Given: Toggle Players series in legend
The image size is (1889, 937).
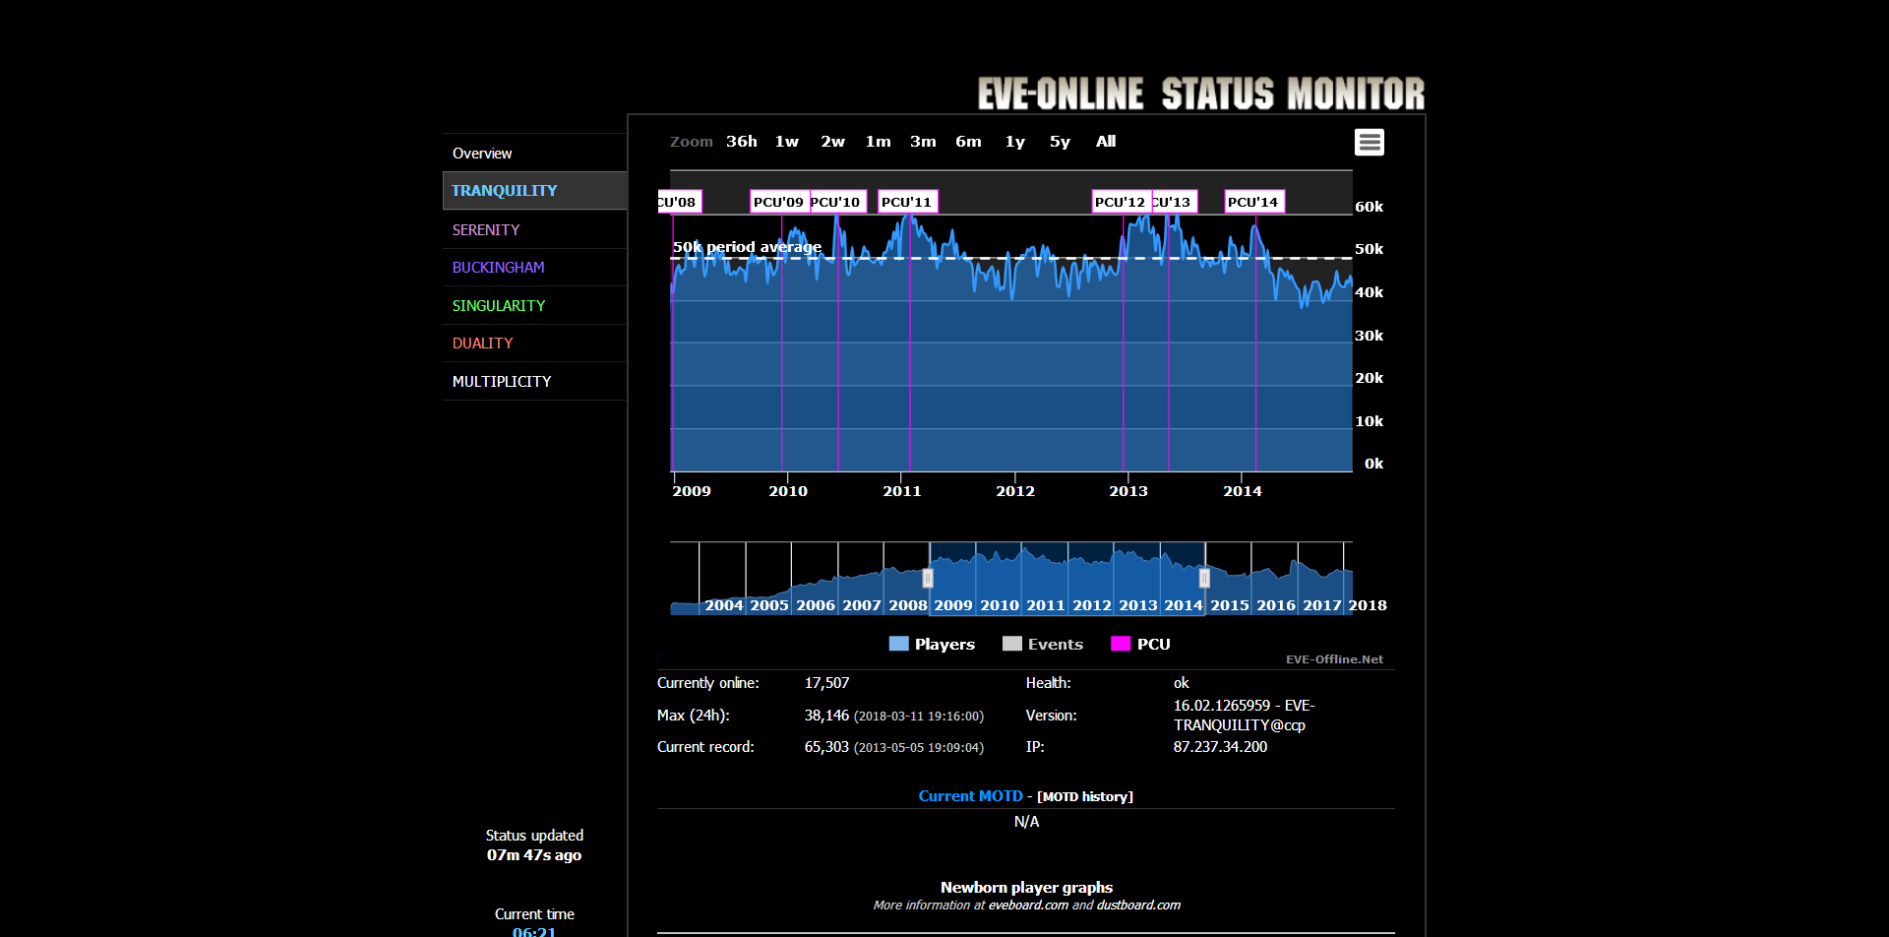Looking at the screenshot, I should 931,644.
